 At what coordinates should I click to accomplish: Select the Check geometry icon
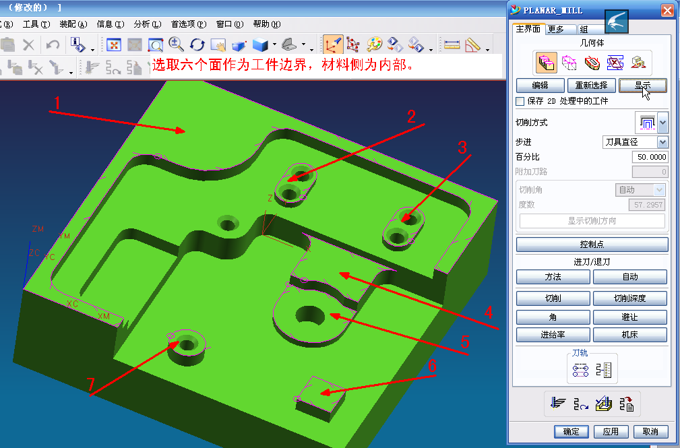tap(592, 63)
